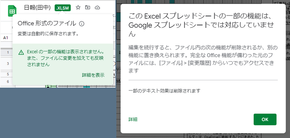Click the Excel の一部の機能は表示されません warning text

click(x=66, y=58)
